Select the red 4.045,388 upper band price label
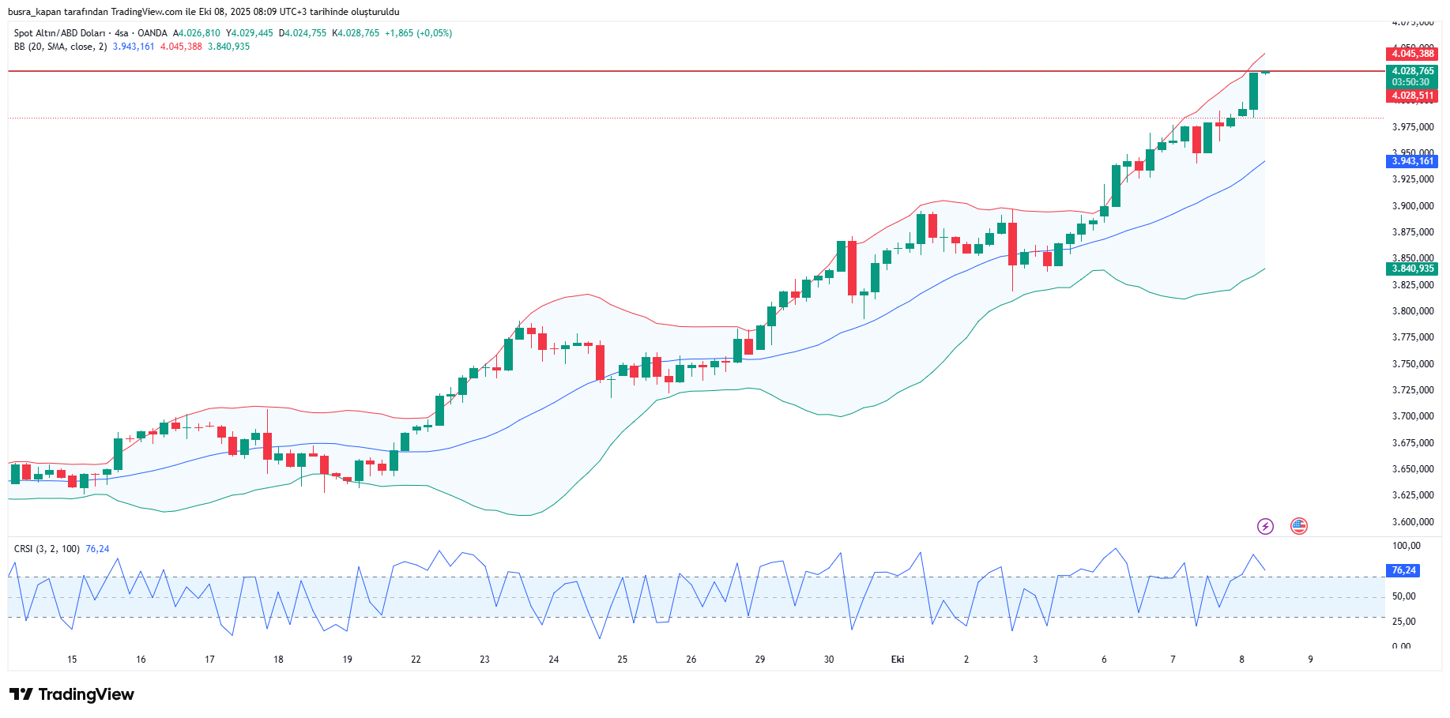Viewport: 1450px width, 718px height. (x=1412, y=54)
